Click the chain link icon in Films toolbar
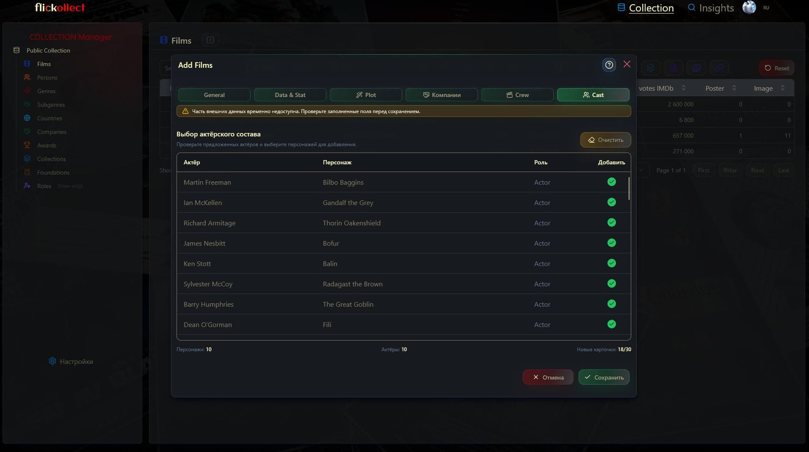This screenshot has width=809, height=452. pos(719,68)
